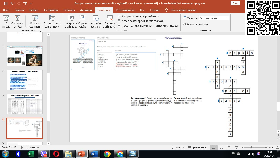
Task: Click the lightbulb 'Что вы хотите сделать' icon
Action: [167, 10]
